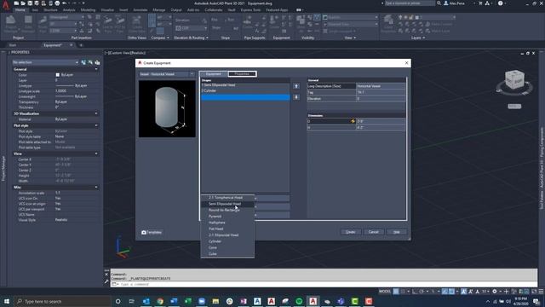Viewport: 545px width, 307px height.
Task: Click the new drawing tab plus icon
Action: point(81,45)
